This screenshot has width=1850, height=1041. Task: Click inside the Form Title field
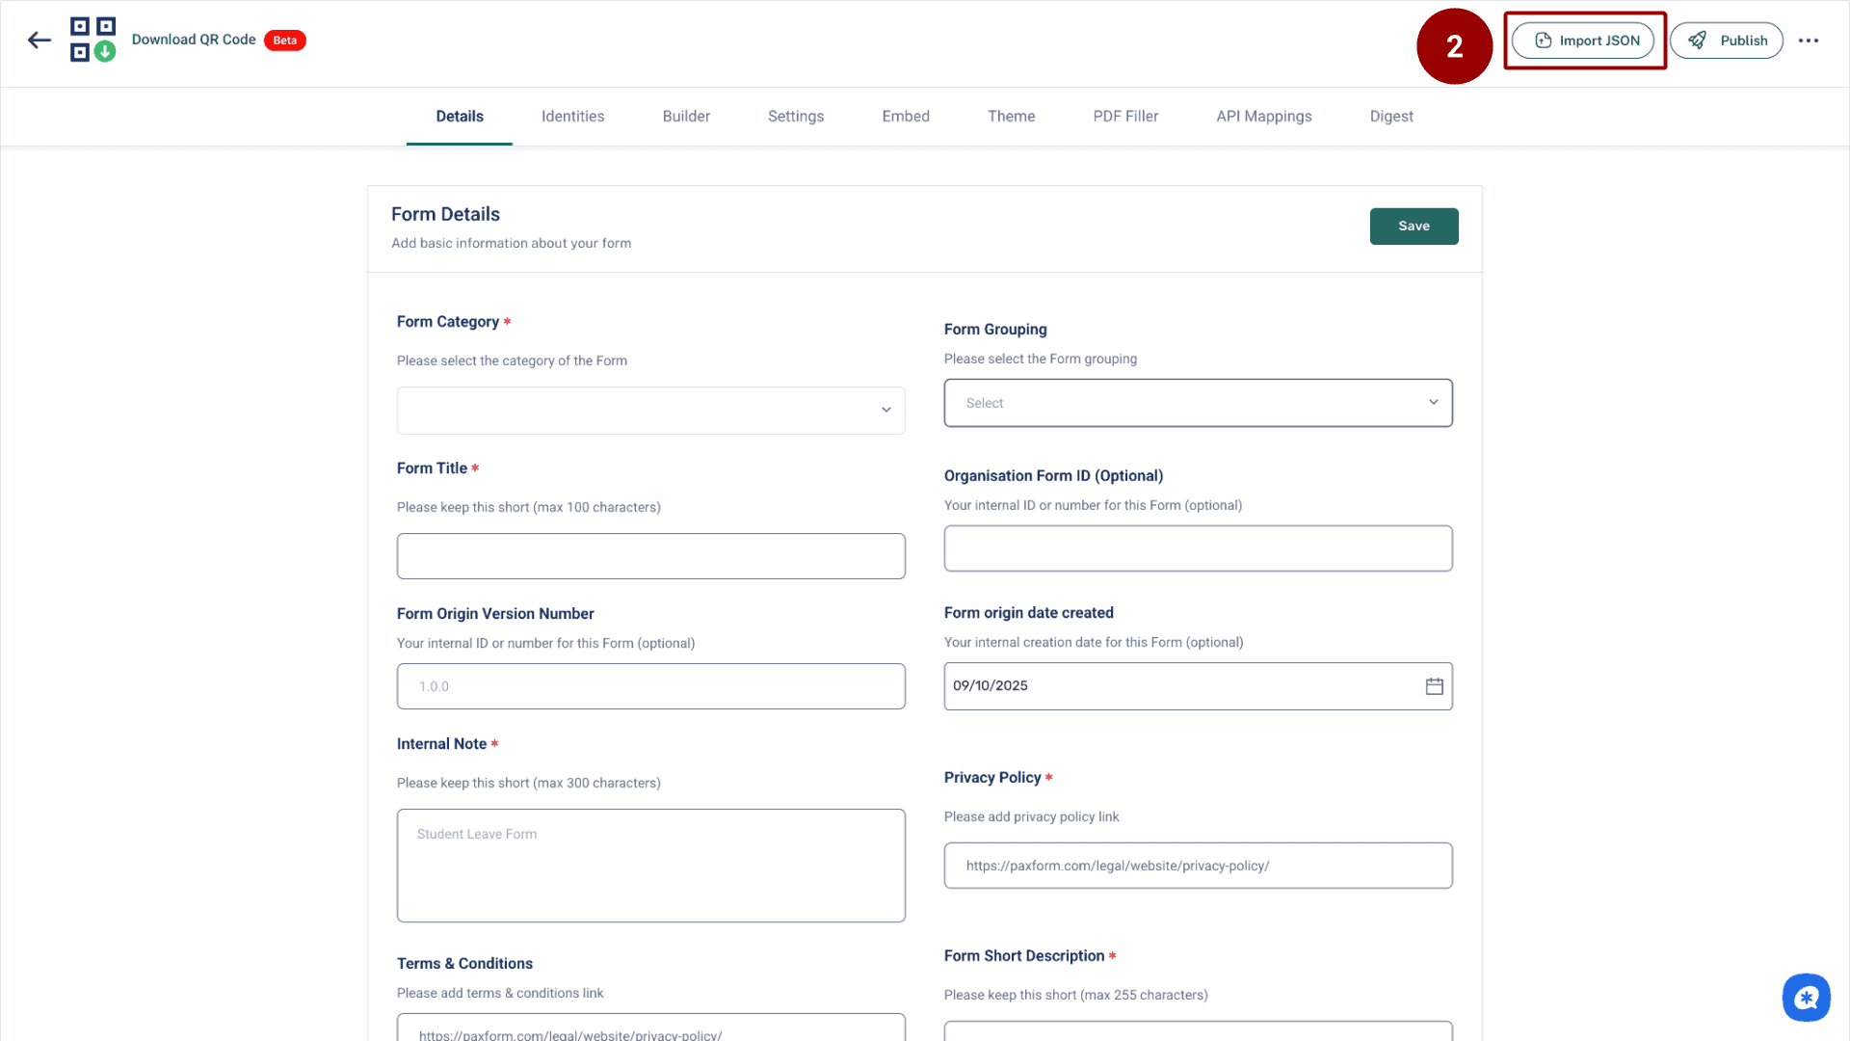point(650,555)
